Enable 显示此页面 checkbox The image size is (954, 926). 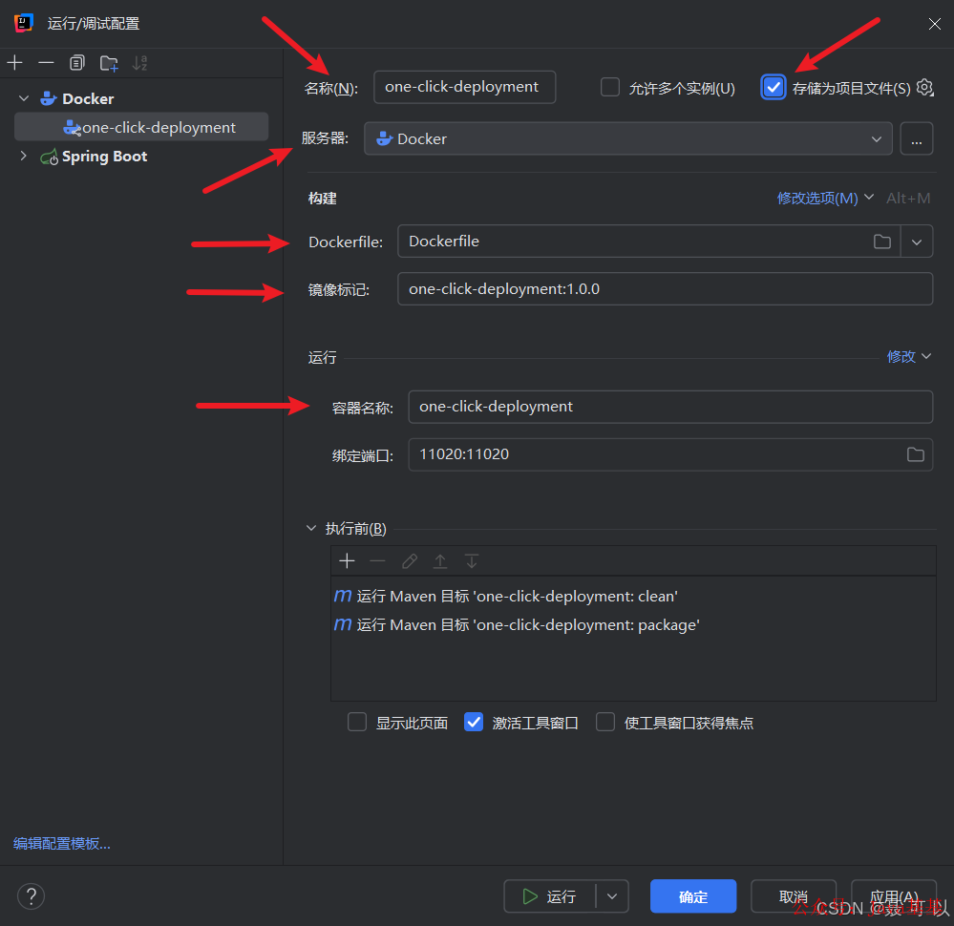[x=356, y=722]
